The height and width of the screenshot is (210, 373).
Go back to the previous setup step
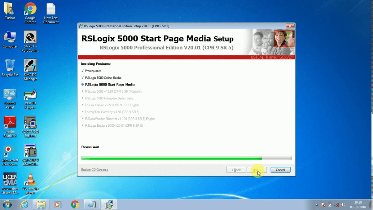pyautogui.click(x=236, y=170)
